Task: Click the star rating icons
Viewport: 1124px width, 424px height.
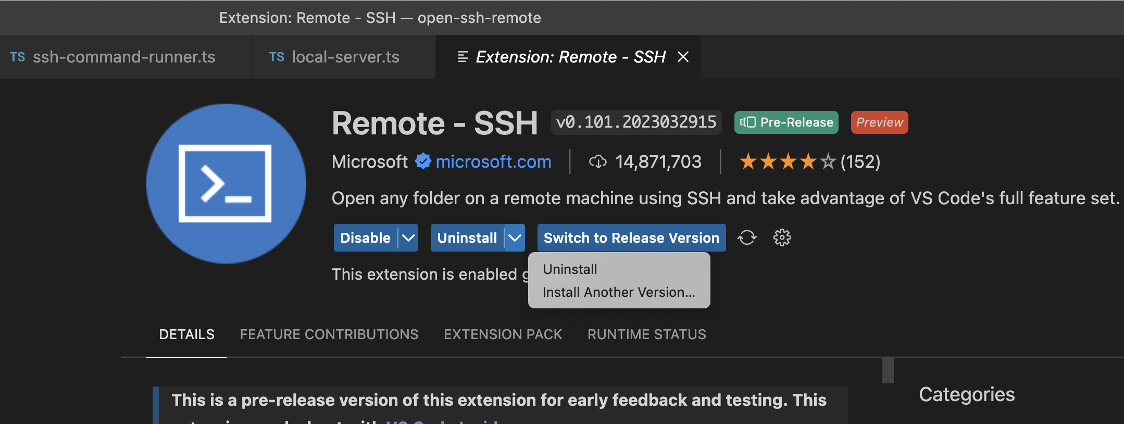Action: [787, 162]
